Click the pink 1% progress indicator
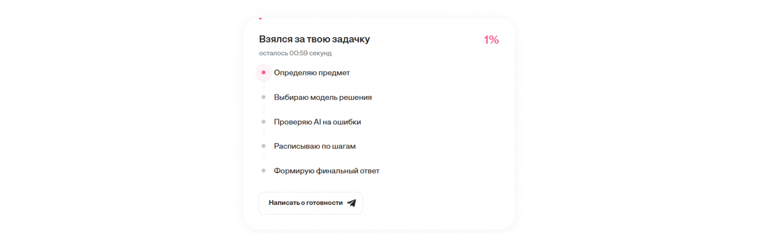Viewport: 780px width, 233px height. (491, 40)
